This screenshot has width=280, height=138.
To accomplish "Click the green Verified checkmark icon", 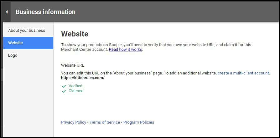I will 64,86.
